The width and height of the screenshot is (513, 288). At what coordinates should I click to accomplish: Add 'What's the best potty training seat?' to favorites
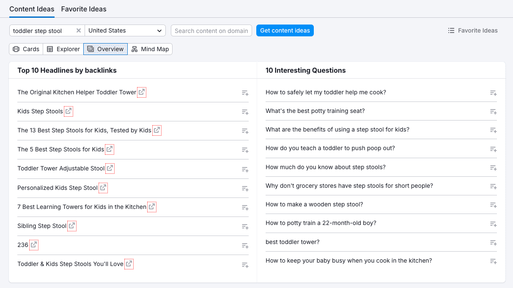tap(493, 112)
